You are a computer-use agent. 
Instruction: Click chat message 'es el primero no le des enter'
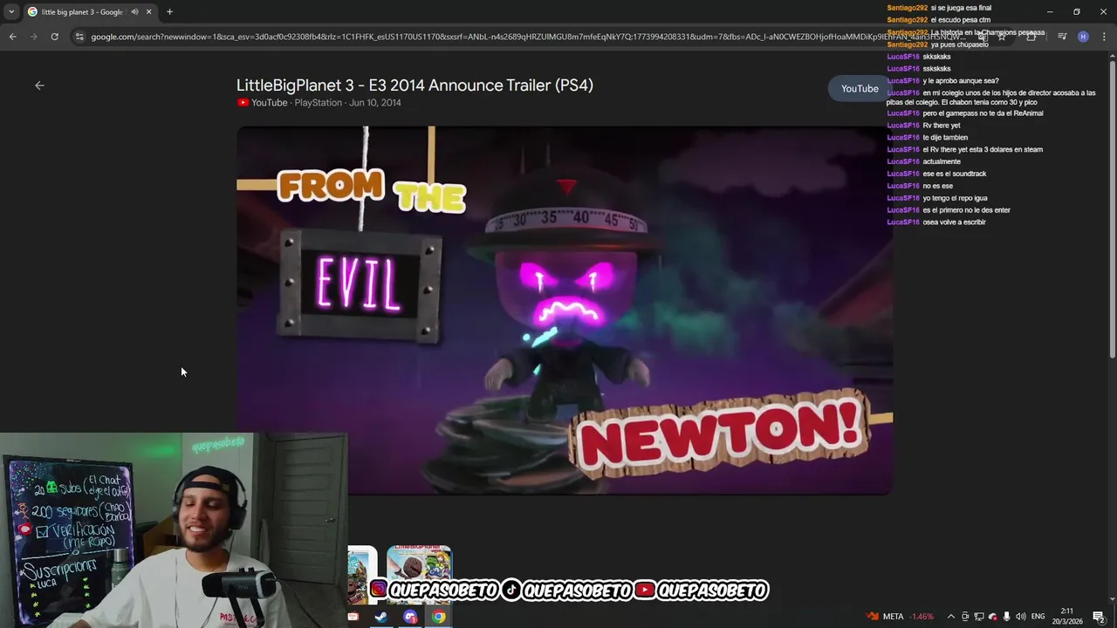coord(967,210)
